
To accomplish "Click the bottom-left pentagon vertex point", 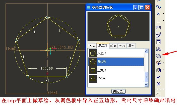I will coord(28,77).
